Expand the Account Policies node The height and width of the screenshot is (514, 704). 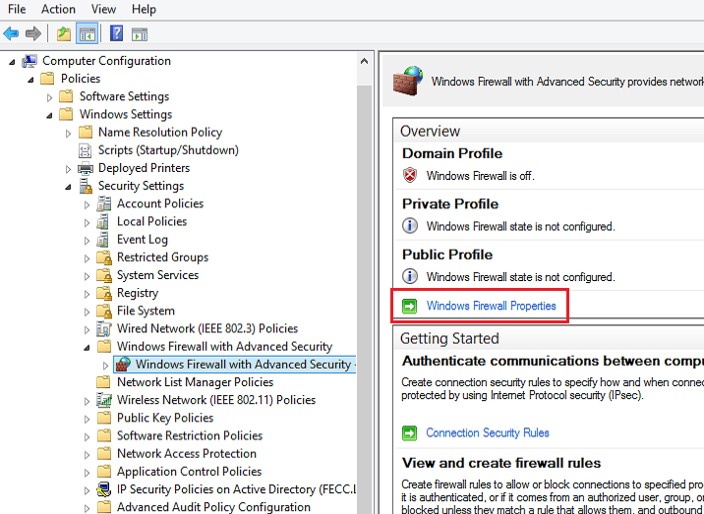coord(88,204)
